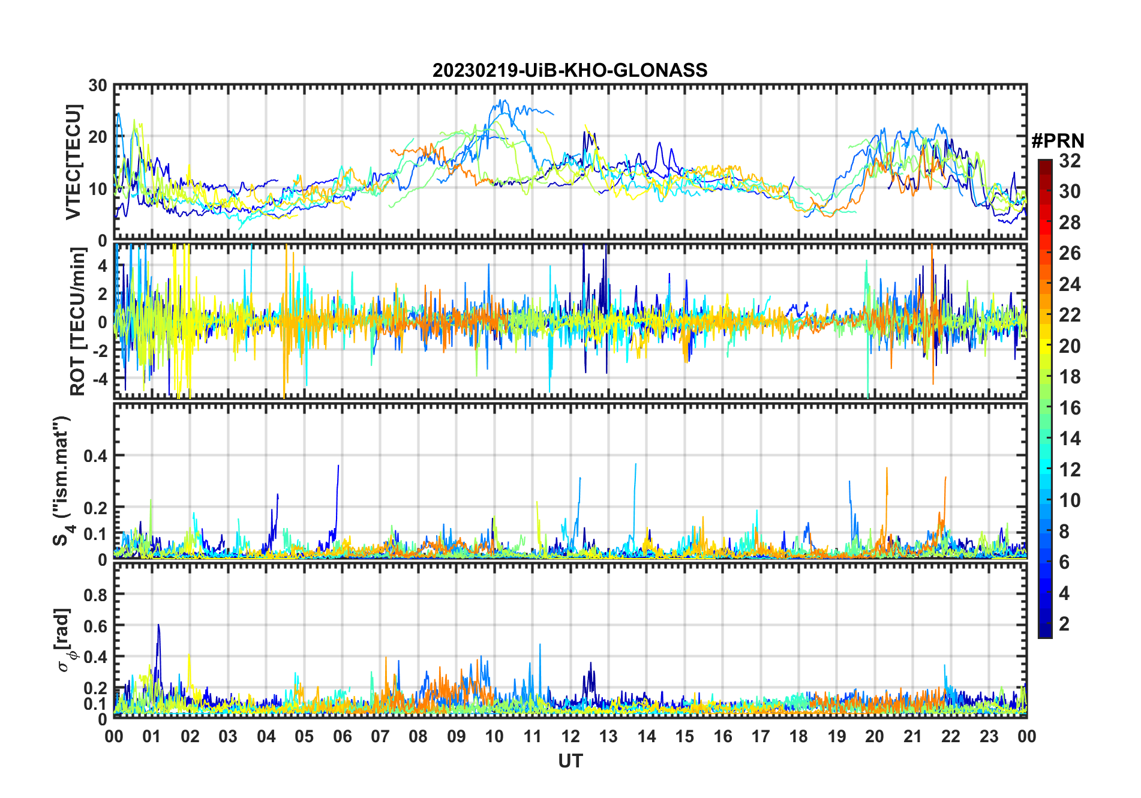Image resolution: width=1141 pixels, height=798 pixels.
Task: Click the PRN colorbar strip
Action: pyautogui.click(x=1045, y=398)
